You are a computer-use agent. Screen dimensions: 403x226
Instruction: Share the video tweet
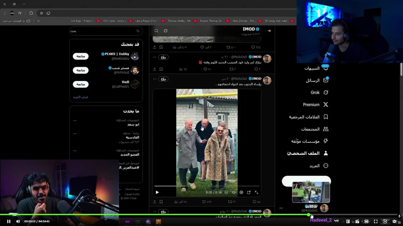(x=155, y=202)
